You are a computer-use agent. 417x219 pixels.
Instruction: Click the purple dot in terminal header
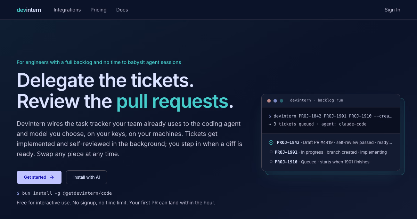(x=275, y=100)
